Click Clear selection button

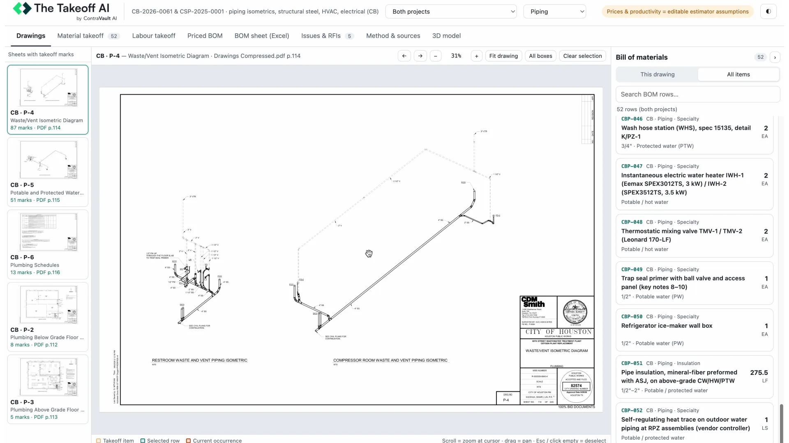[582, 56]
